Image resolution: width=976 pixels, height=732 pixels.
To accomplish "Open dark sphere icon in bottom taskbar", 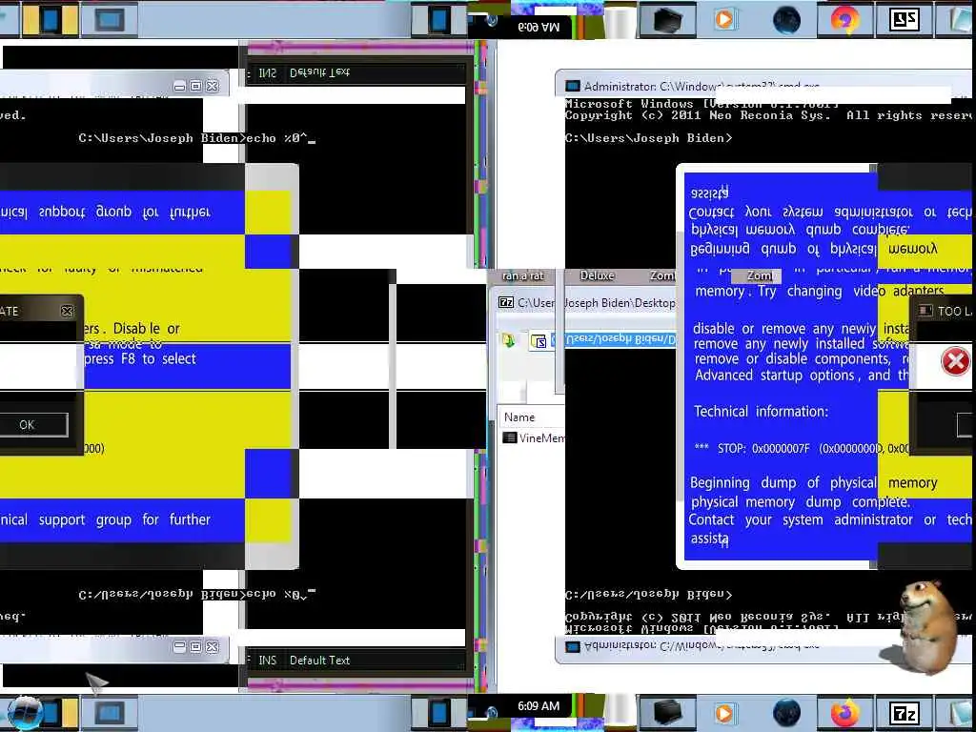I will coord(786,713).
